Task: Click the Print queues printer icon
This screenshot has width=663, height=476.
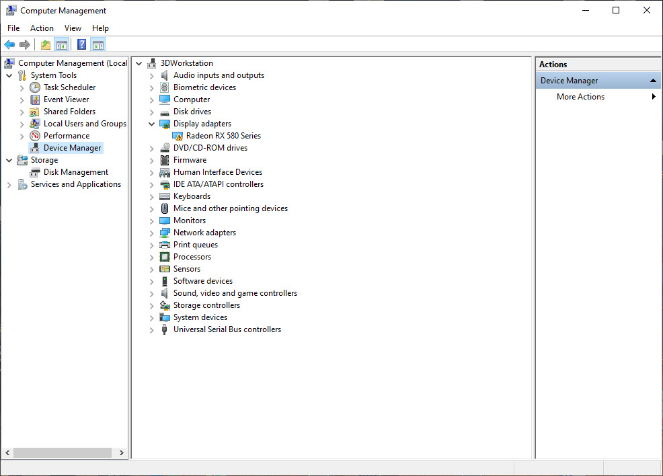Action: (165, 245)
